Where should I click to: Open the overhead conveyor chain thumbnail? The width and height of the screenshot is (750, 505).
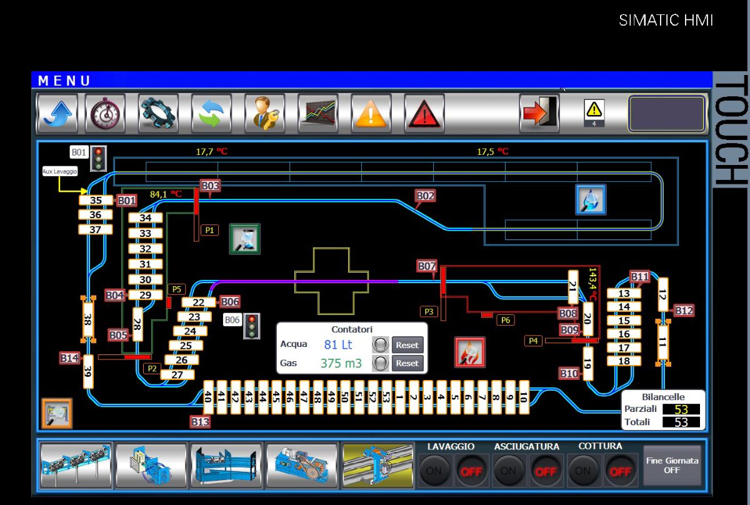point(76,466)
